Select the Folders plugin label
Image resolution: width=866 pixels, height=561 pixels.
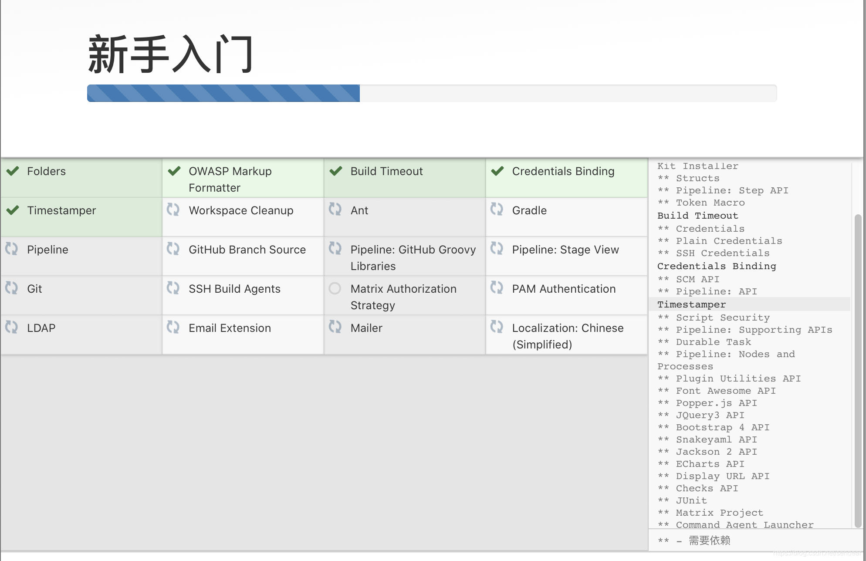[46, 171]
